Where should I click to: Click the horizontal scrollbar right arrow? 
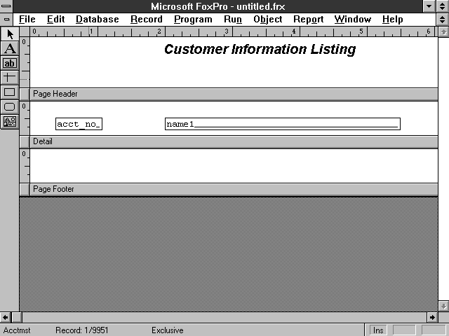432,318
